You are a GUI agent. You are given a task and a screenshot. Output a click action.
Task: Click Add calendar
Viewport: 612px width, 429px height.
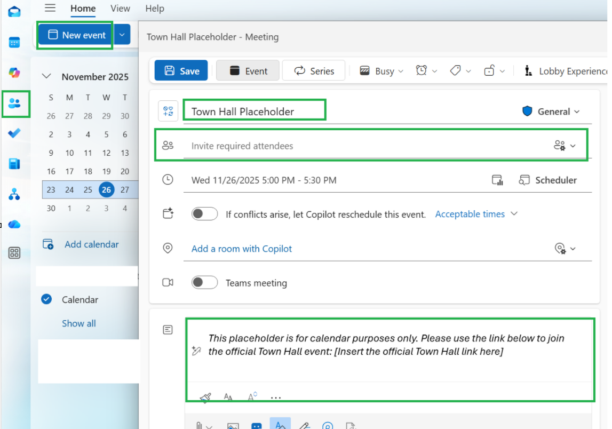[x=81, y=244]
